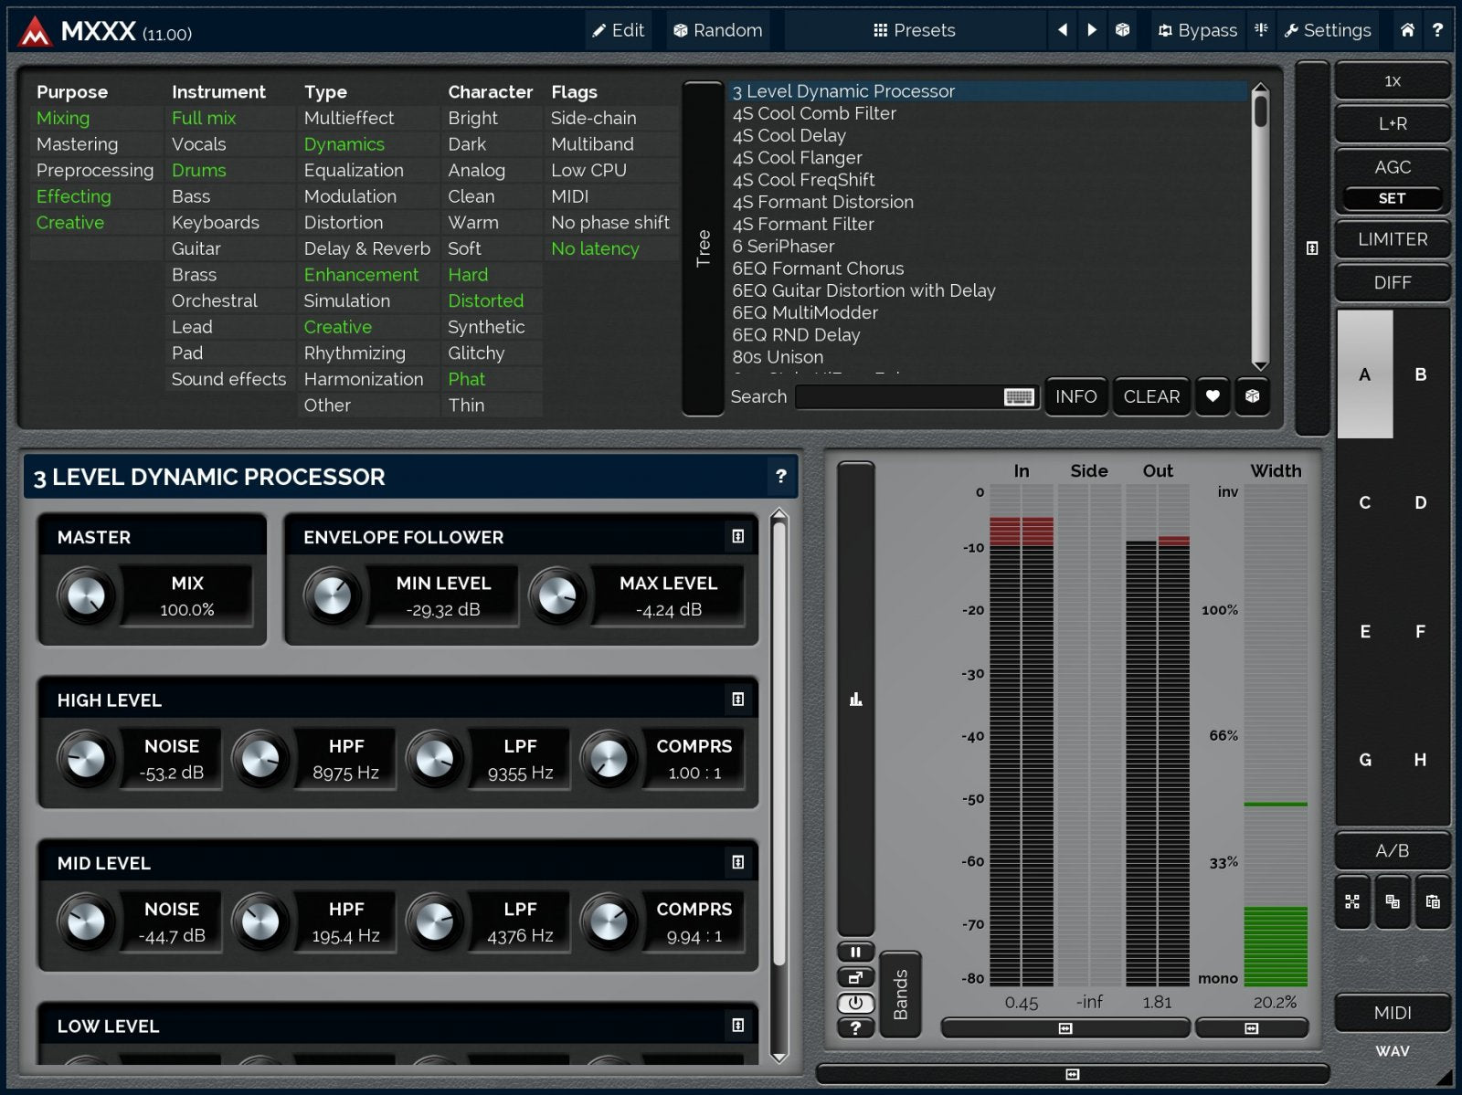This screenshot has height=1095, width=1462.
Task: Expand the High Level section options
Action: coord(740,700)
